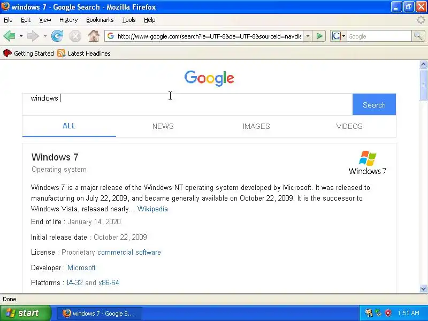The image size is (428, 321).
Task: Switch to the VIDEOS tab
Action: pos(349,126)
